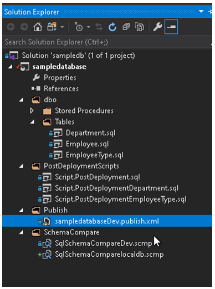Toggle the Preview Selected Items button
This screenshot has width=215, height=289.
point(171,27)
